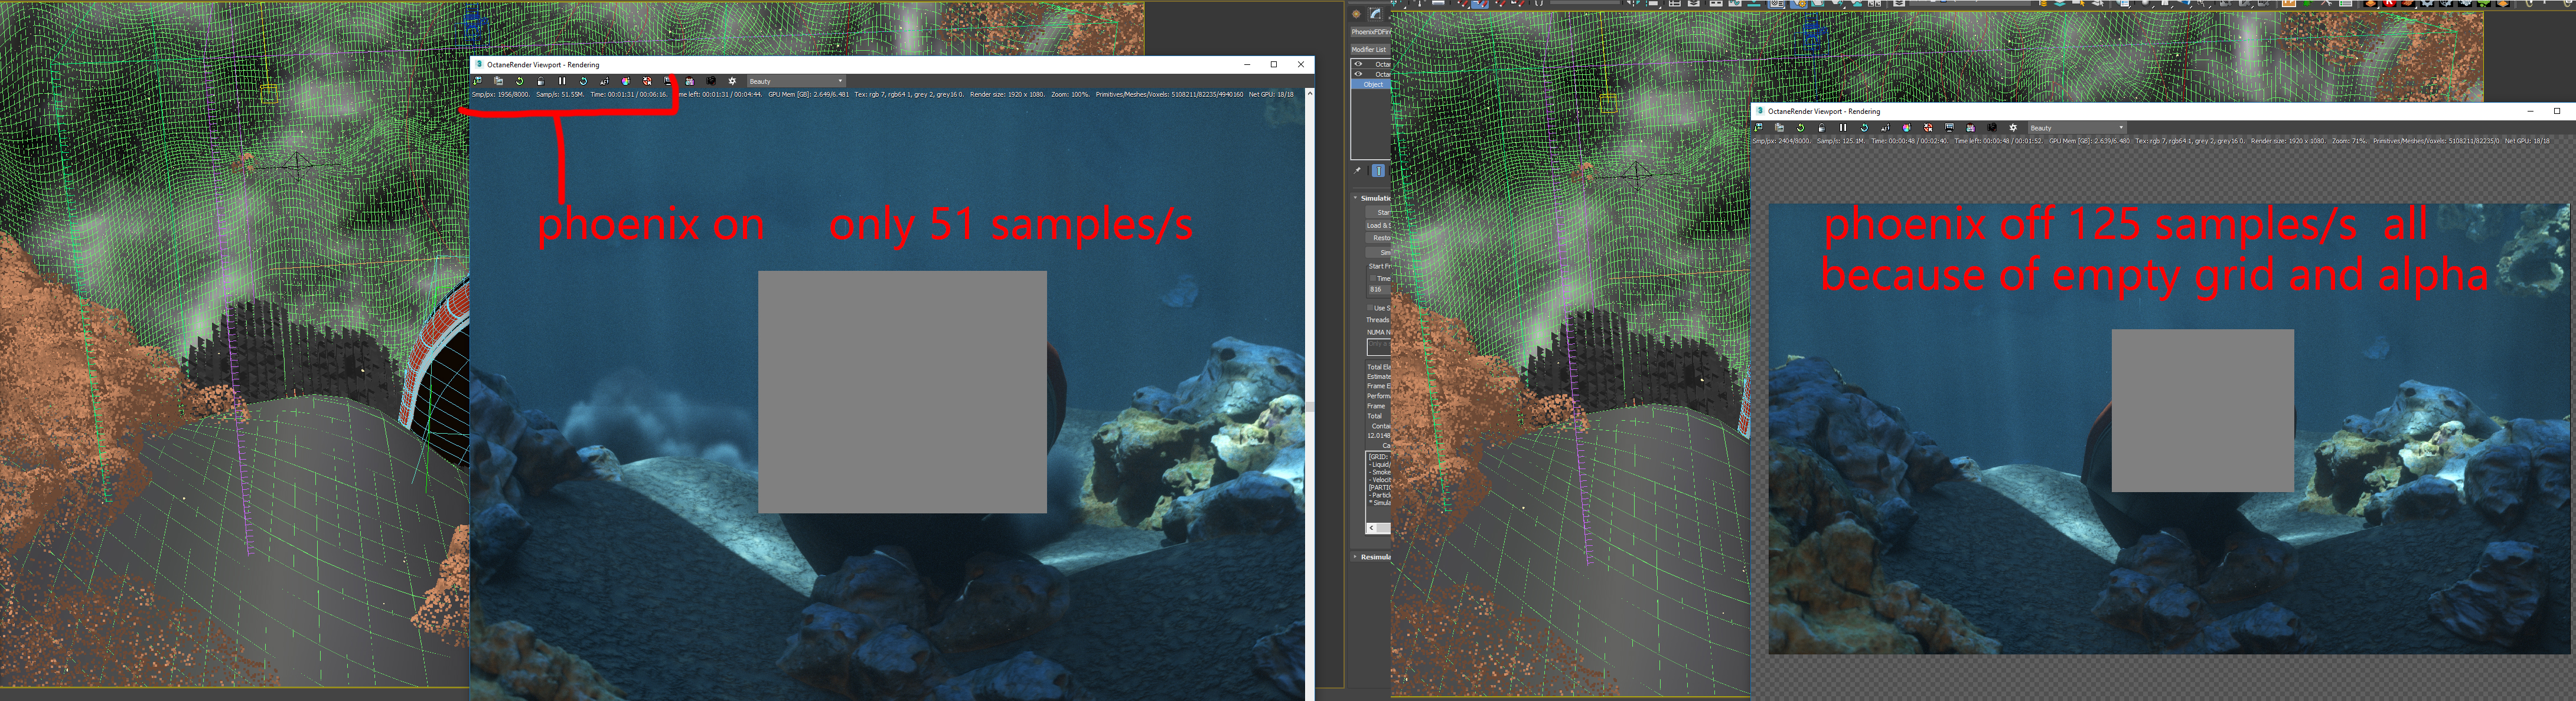
Task: Select Object entry in the modifier stack
Action: click(x=1373, y=85)
